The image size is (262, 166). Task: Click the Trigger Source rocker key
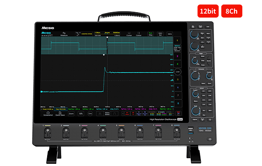(x=209, y=61)
